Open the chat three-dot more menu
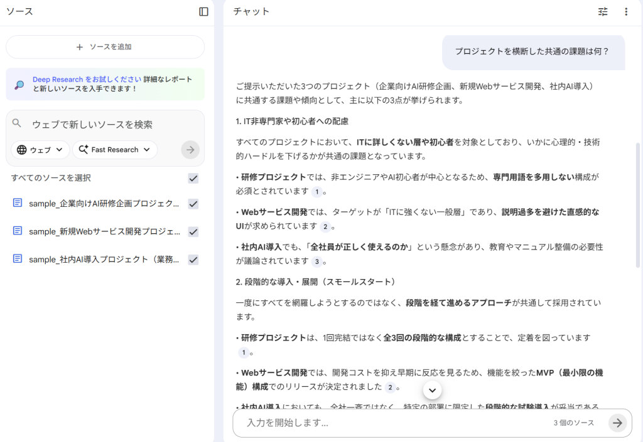 (x=625, y=11)
